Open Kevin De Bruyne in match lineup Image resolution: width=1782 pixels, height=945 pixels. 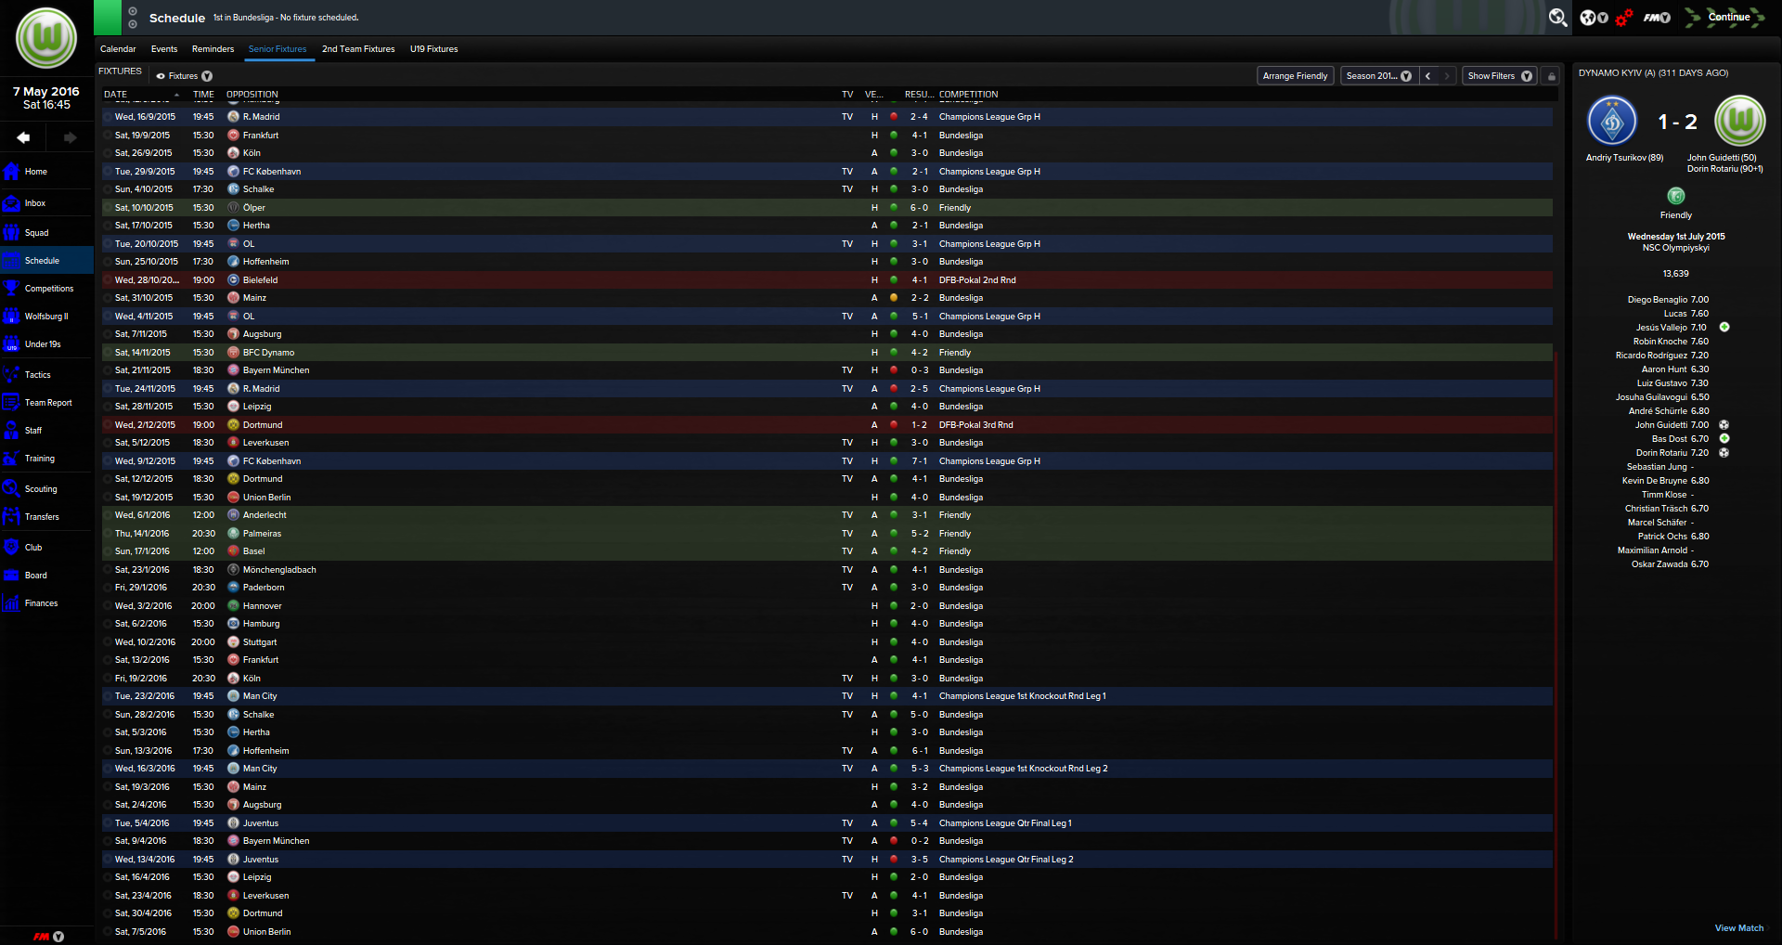[1655, 481]
